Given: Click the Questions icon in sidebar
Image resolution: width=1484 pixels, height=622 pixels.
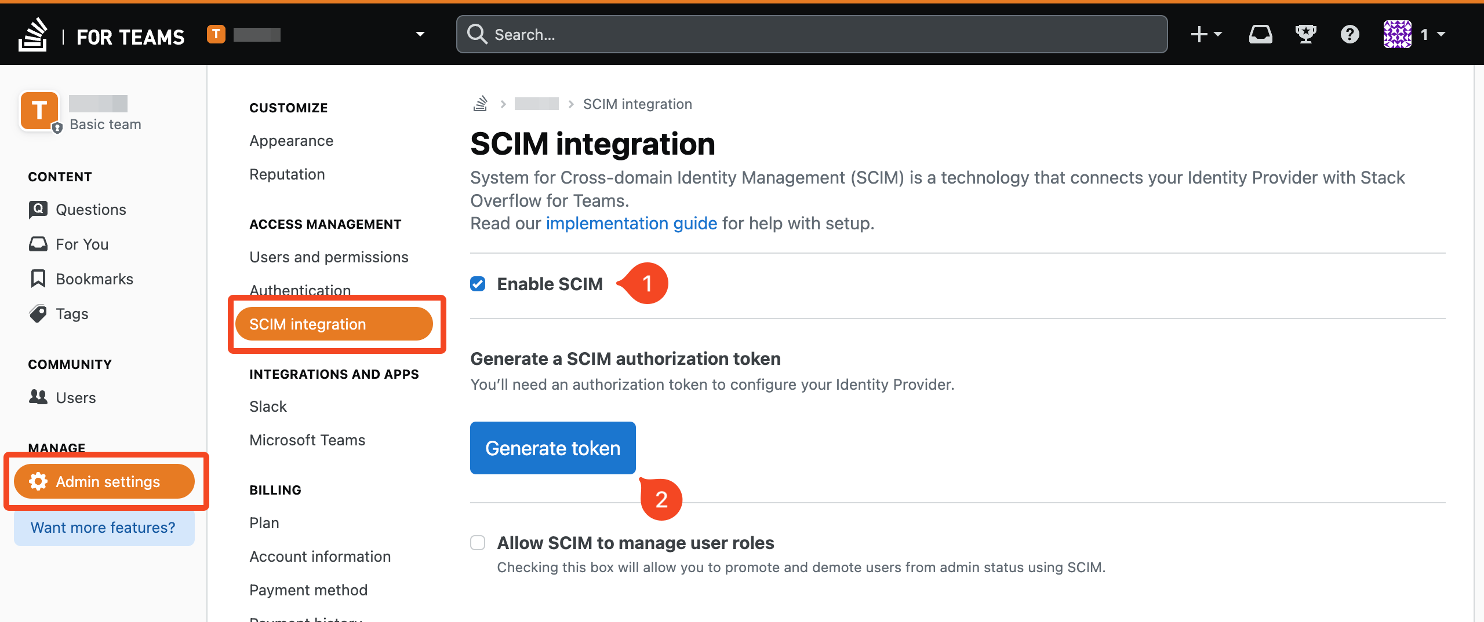Looking at the screenshot, I should [38, 210].
